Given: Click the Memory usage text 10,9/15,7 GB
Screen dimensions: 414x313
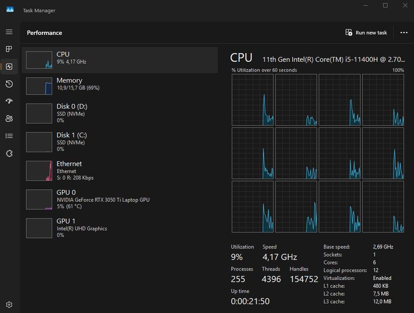Looking at the screenshot, I should coord(78,88).
